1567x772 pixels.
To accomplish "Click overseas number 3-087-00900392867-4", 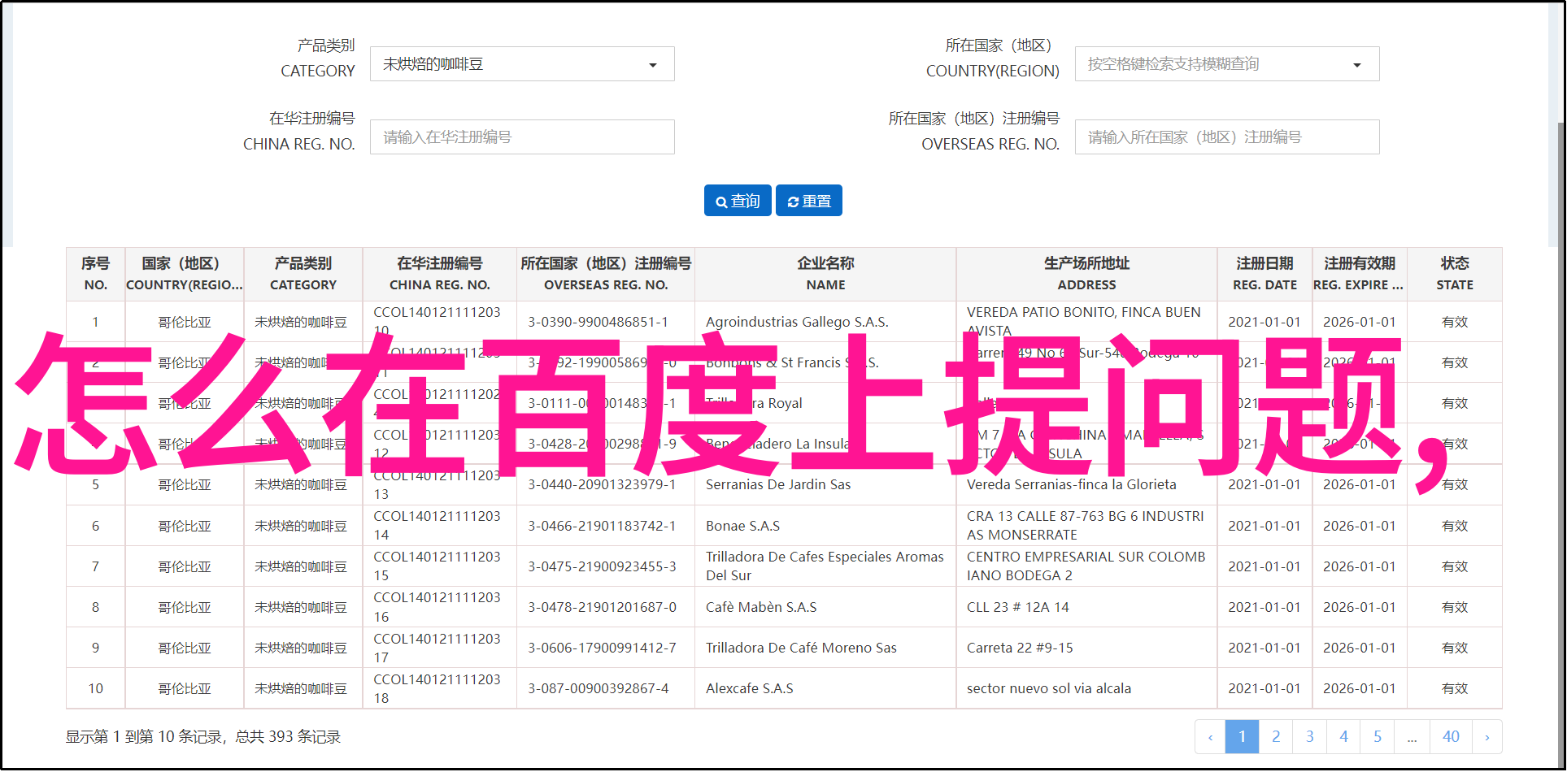I will coord(599,689).
